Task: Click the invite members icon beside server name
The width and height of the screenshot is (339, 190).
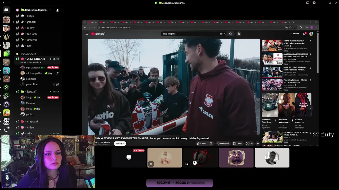Action: [58, 10]
